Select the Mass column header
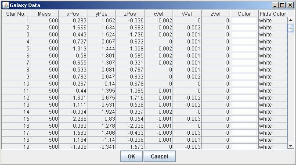The height and width of the screenshot is (165, 296). point(44,14)
